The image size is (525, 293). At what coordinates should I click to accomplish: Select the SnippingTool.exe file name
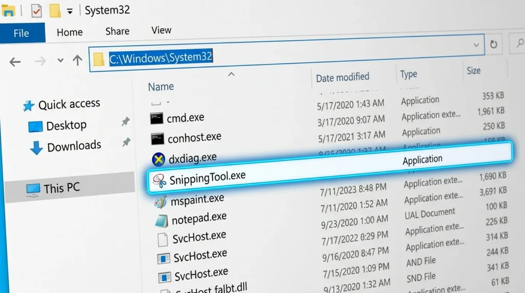(x=208, y=178)
